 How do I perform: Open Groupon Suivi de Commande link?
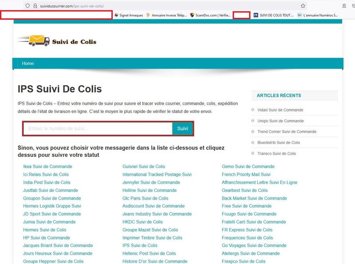click(x=52, y=198)
